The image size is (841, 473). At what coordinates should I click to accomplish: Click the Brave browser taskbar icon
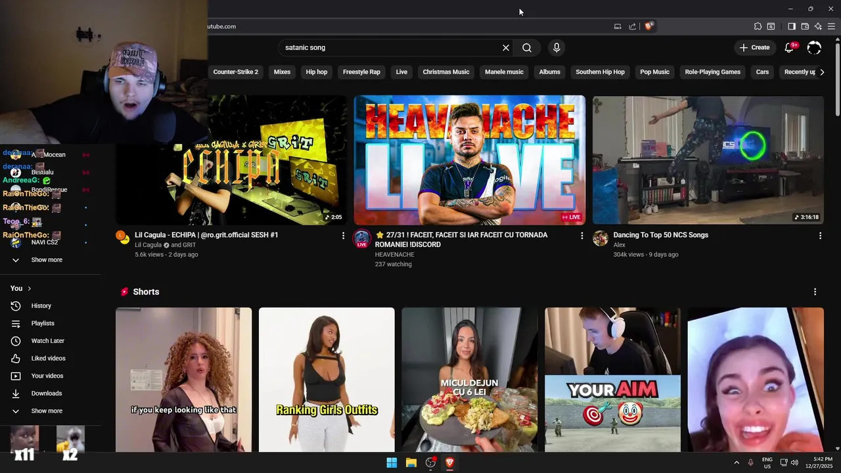pyautogui.click(x=450, y=462)
